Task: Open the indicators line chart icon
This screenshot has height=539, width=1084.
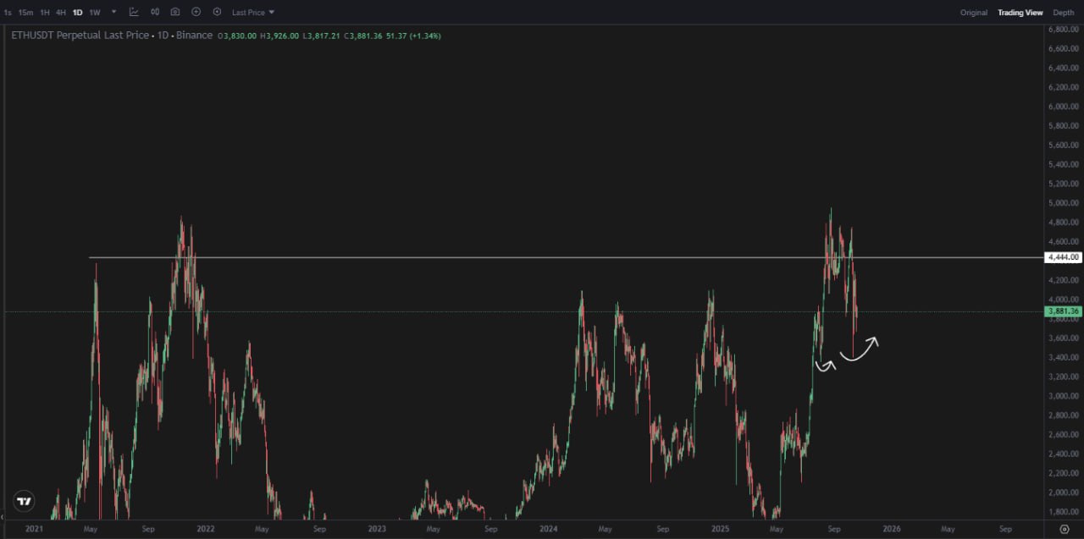Action: click(x=134, y=13)
